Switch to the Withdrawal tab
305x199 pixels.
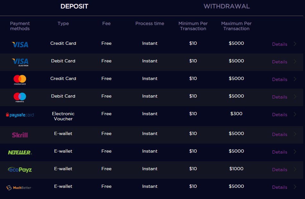click(x=227, y=6)
